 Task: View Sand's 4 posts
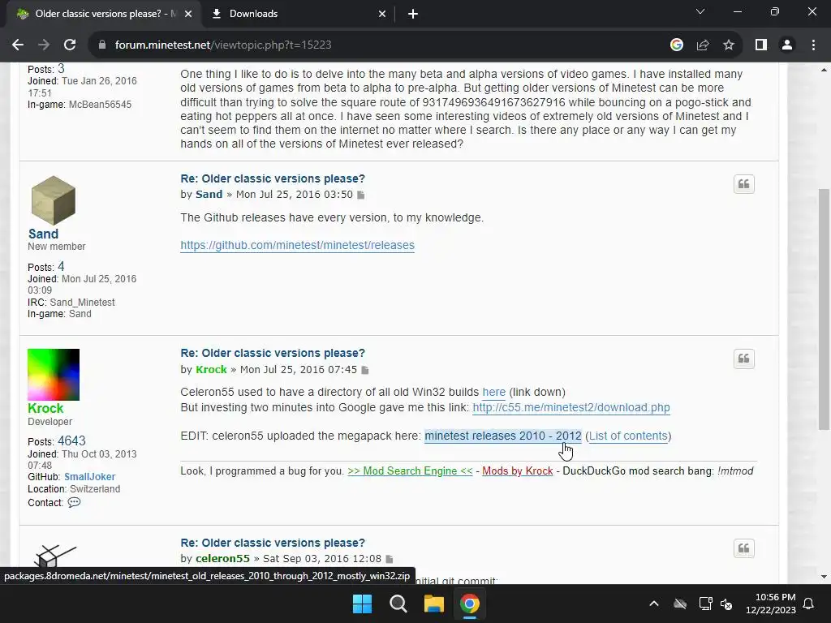(x=61, y=266)
